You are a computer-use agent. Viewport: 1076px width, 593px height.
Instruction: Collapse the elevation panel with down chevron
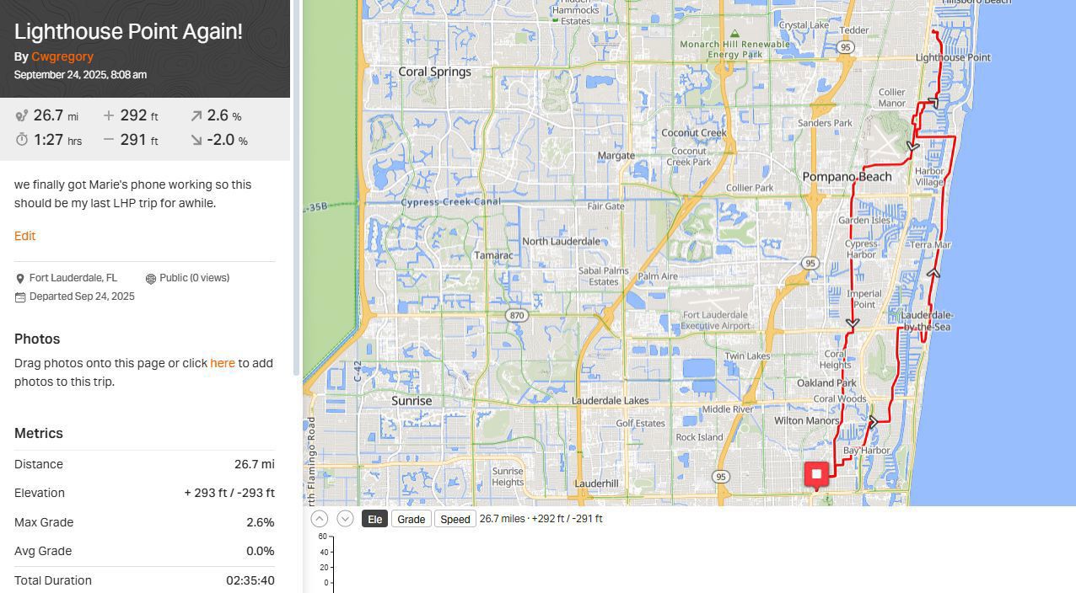(345, 519)
